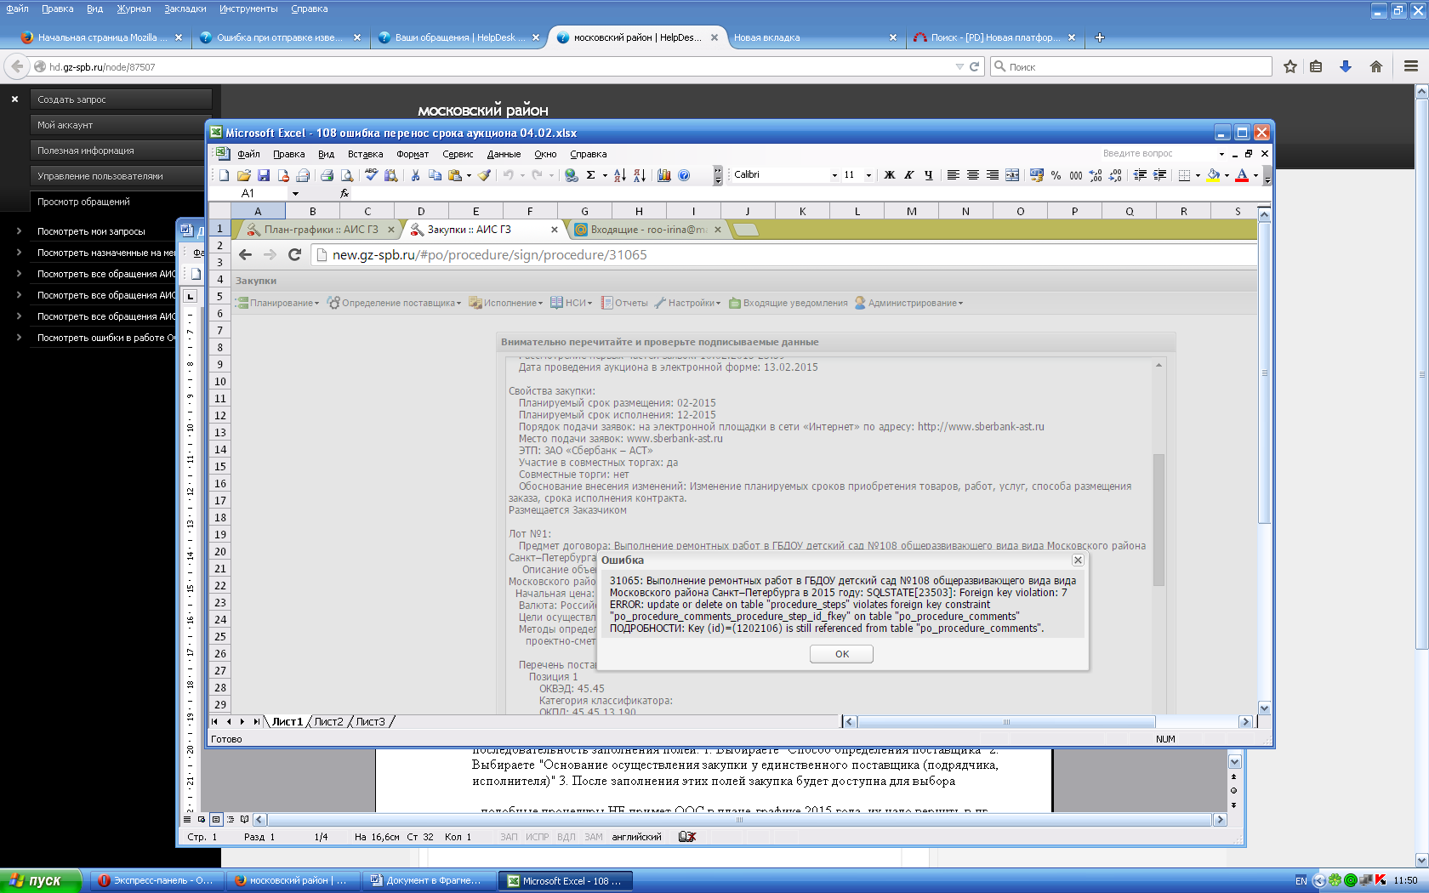Open the borders dropdown arrow
The image size is (1429, 893).
[1198, 175]
